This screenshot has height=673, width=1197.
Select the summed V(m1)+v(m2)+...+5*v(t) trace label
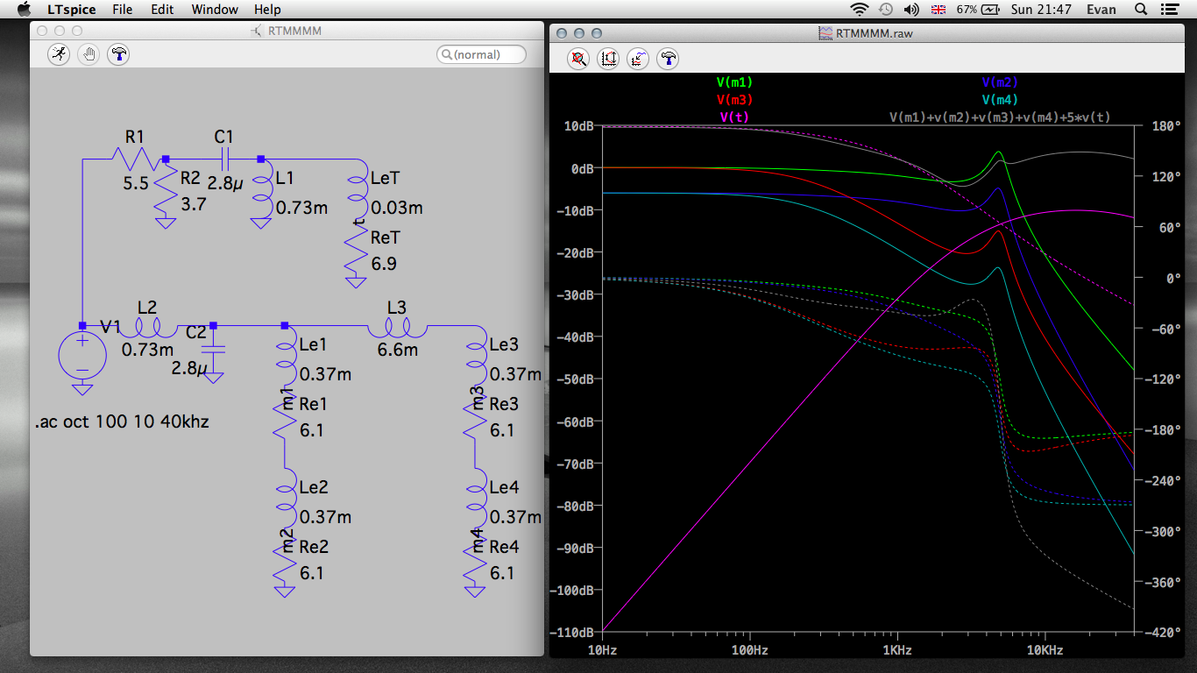1000,117
